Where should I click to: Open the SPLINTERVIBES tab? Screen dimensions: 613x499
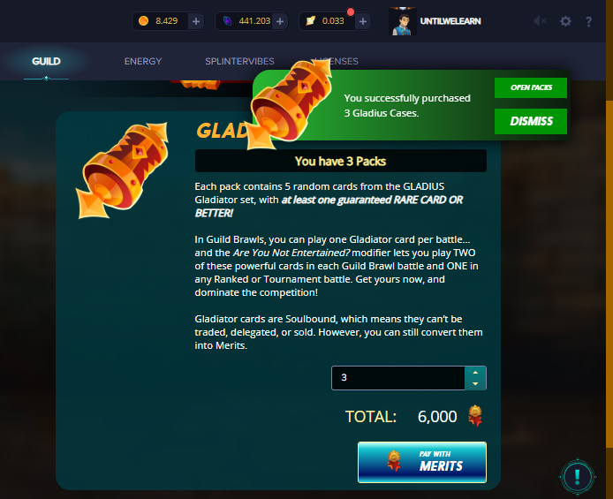pos(239,61)
